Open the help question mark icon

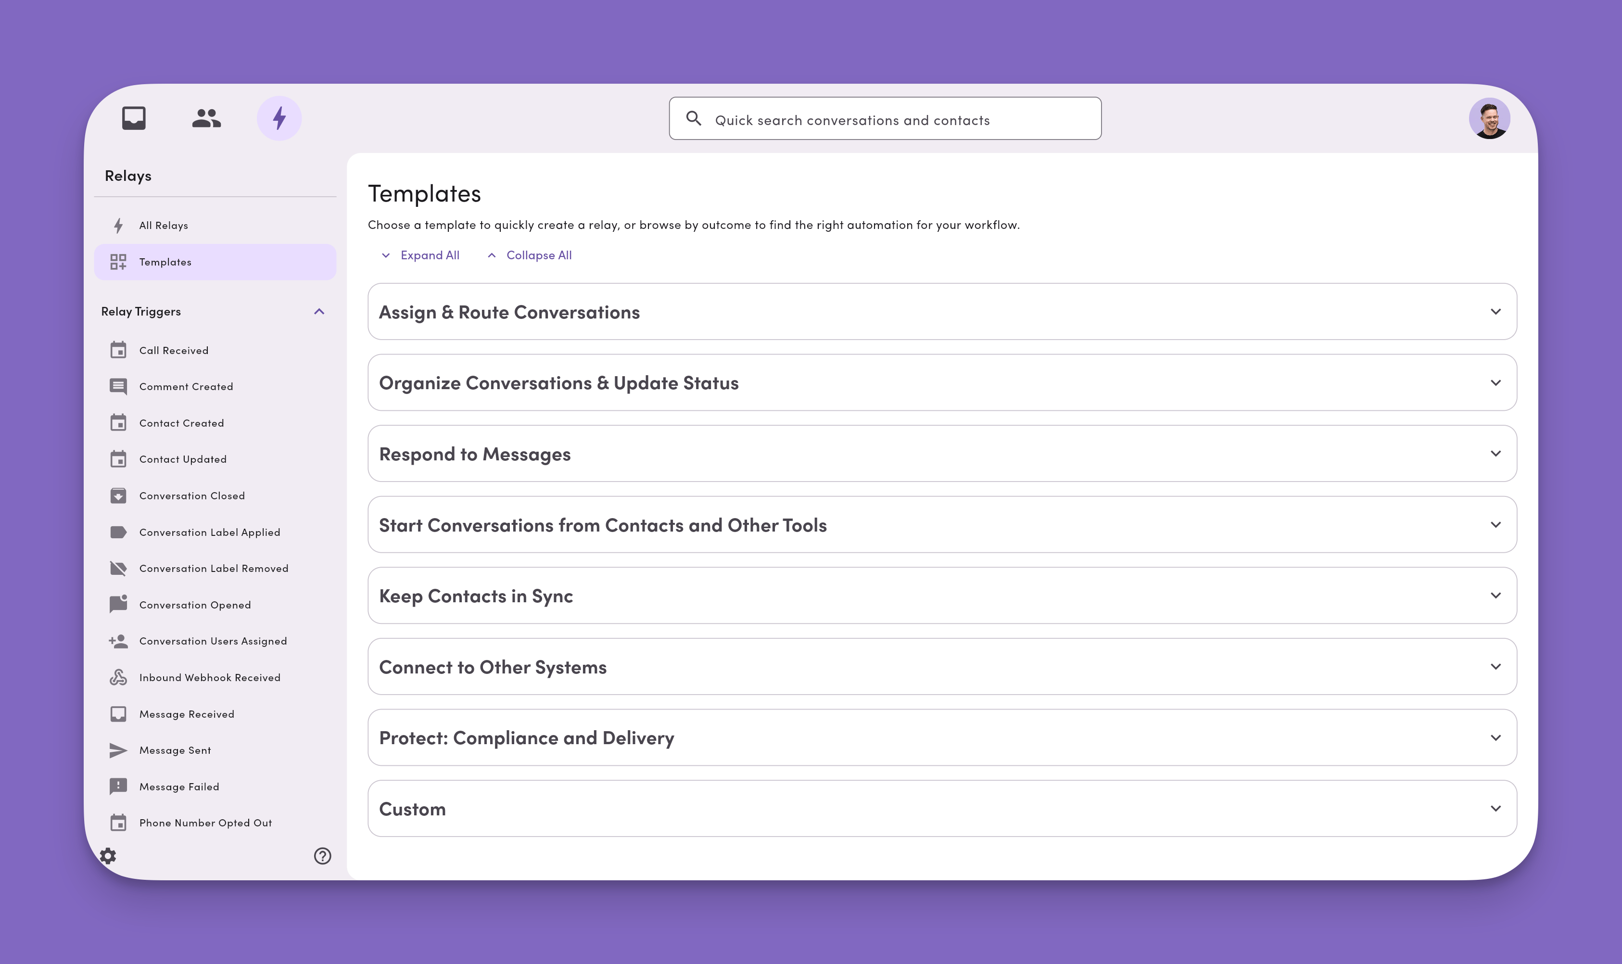tap(322, 856)
